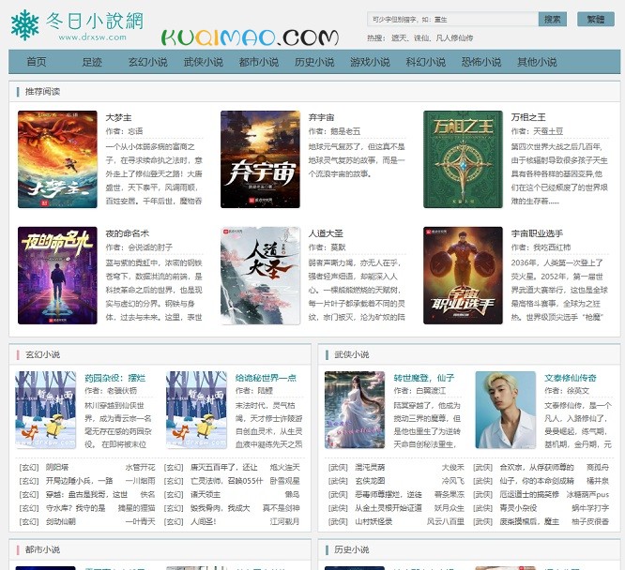
Task: Open the 人道大圣 book cover
Action: coord(260,276)
